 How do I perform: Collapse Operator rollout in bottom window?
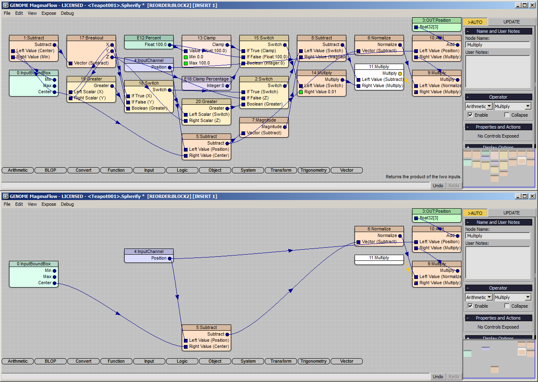[x=498, y=288]
